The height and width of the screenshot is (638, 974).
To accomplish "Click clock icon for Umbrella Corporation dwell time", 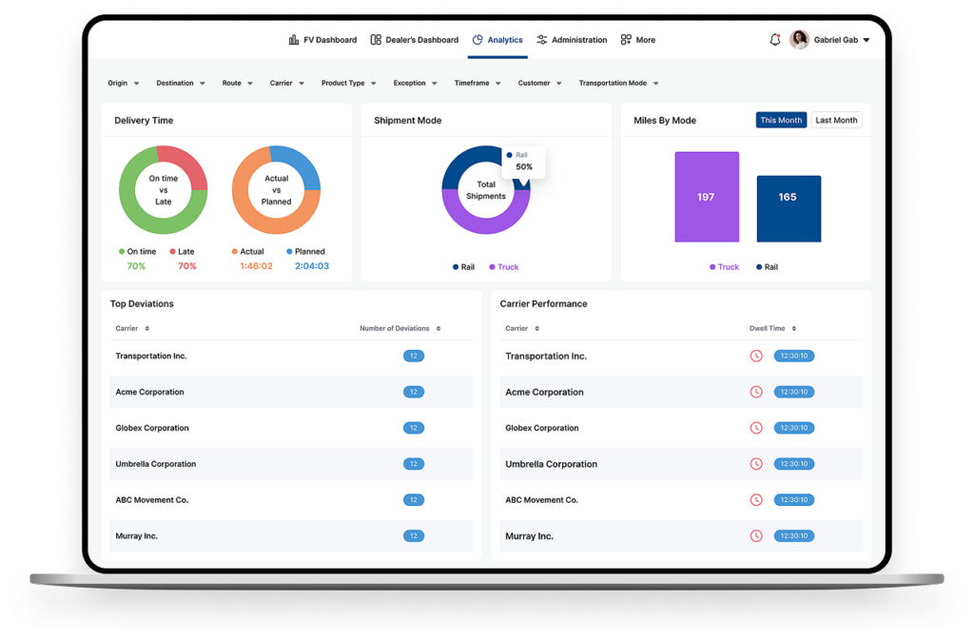I will coord(756,464).
